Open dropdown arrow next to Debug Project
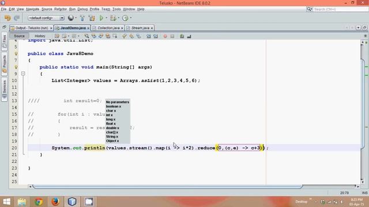The width and height of the screenshot is (369, 207). pyautogui.click(x=118, y=18)
